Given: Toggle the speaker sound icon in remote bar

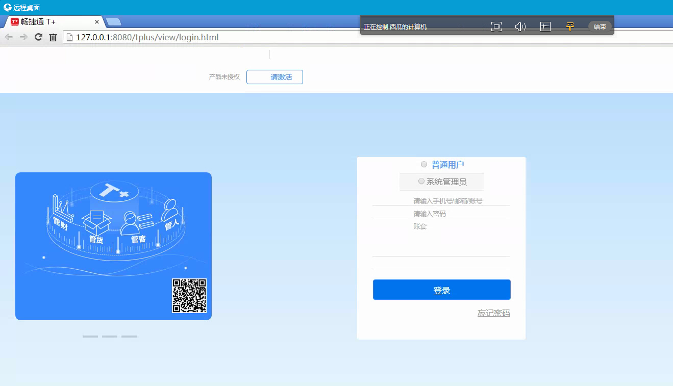Looking at the screenshot, I should click(520, 27).
